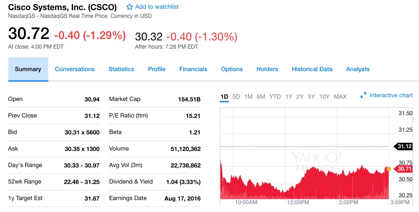View the Holders tab

coord(267,69)
